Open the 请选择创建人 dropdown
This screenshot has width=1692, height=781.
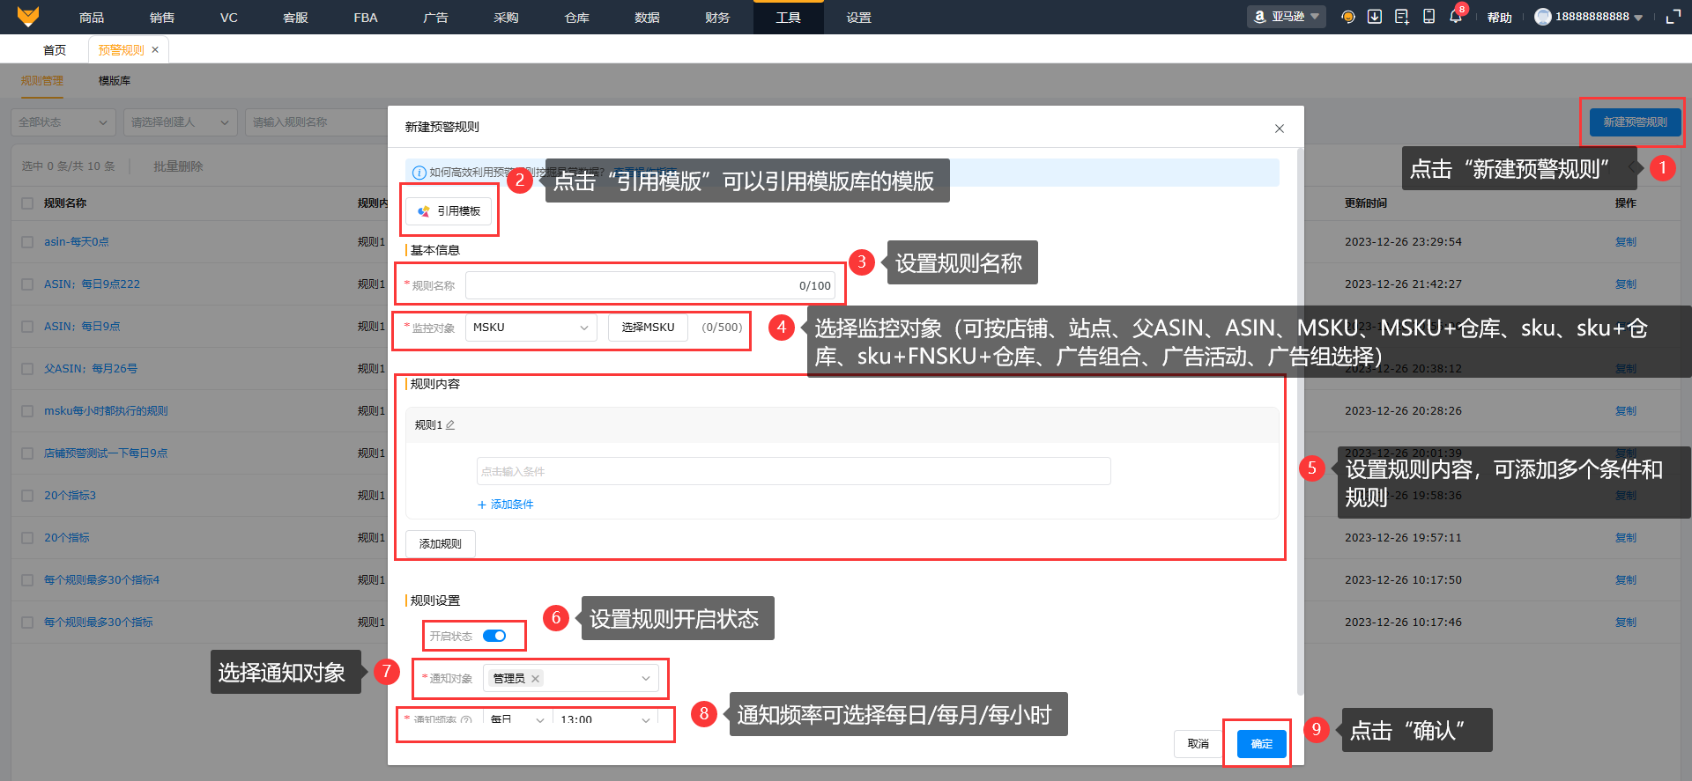(181, 122)
